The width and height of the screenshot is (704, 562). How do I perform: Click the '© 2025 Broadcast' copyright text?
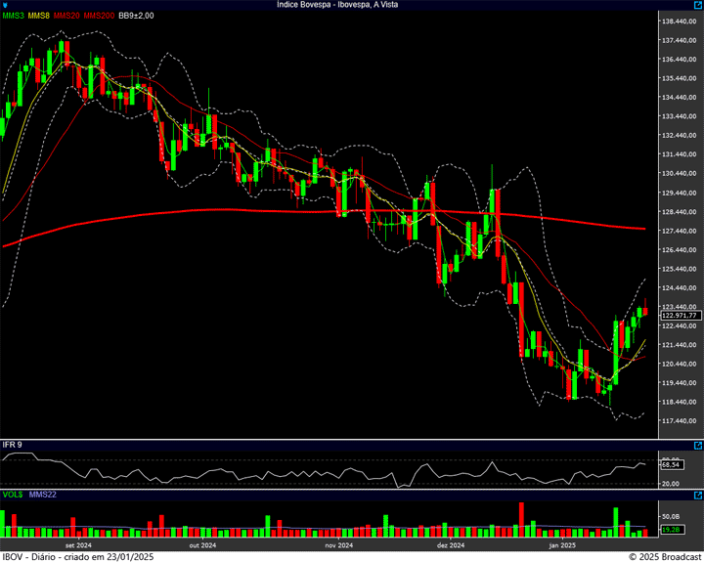click(664, 556)
